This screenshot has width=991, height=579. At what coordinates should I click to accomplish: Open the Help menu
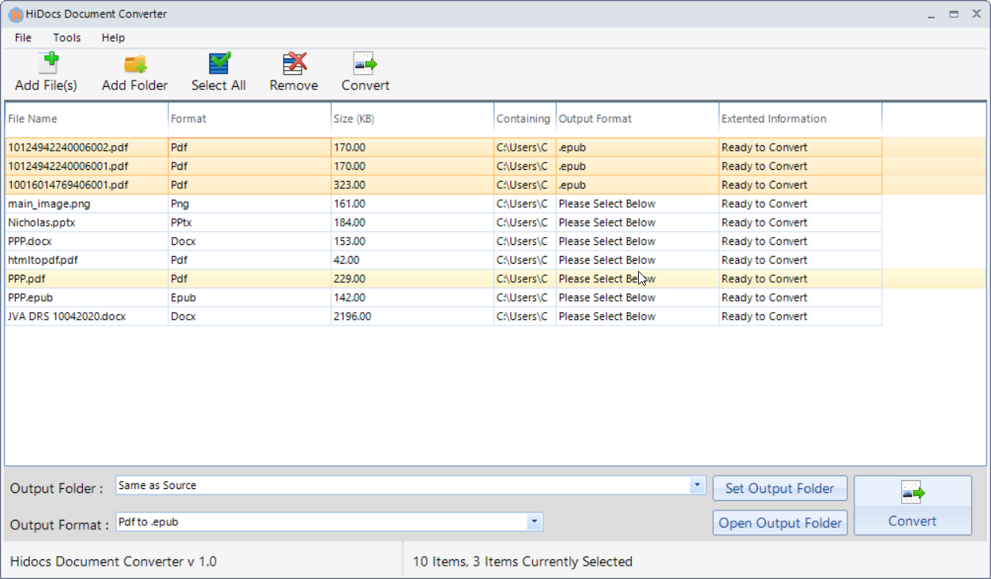pyautogui.click(x=113, y=37)
